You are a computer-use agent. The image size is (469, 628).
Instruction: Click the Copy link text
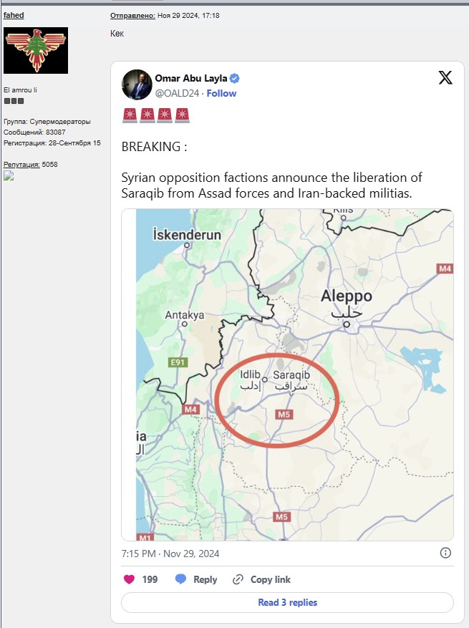271,579
